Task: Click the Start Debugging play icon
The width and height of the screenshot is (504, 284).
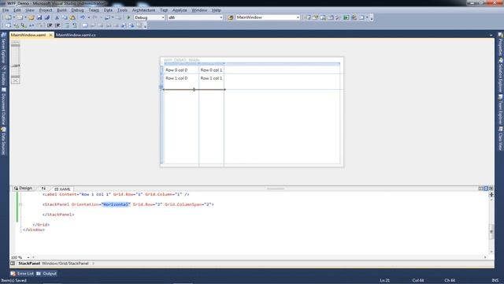Action: point(128,17)
